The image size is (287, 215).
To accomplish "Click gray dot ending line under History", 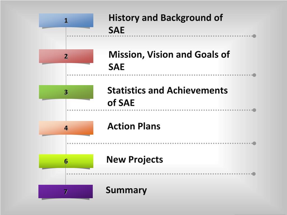I will pos(254,36).
